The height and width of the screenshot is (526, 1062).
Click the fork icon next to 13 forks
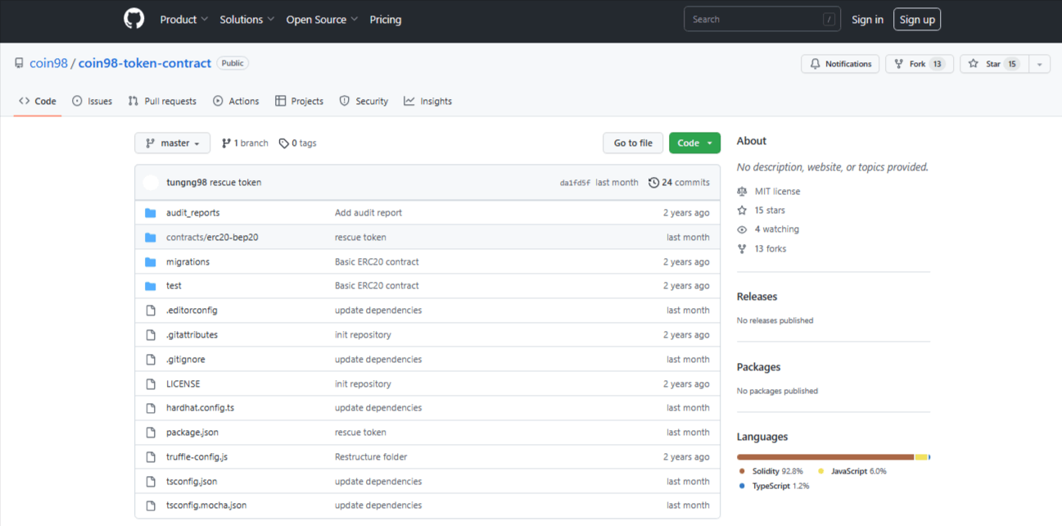[742, 249]
